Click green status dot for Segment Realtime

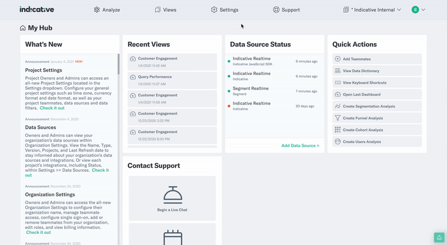pyautogui.click(x=229, y=91)
